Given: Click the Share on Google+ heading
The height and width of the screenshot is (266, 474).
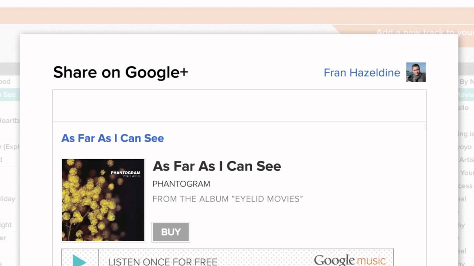Looking at the screenshot, I should pyautogui.click(x=120, y=72).
